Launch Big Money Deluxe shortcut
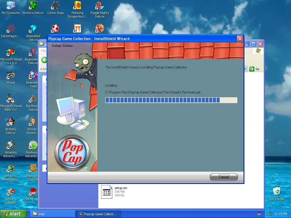The height and width of the screenshot is (218, 291). pos(32,103)
